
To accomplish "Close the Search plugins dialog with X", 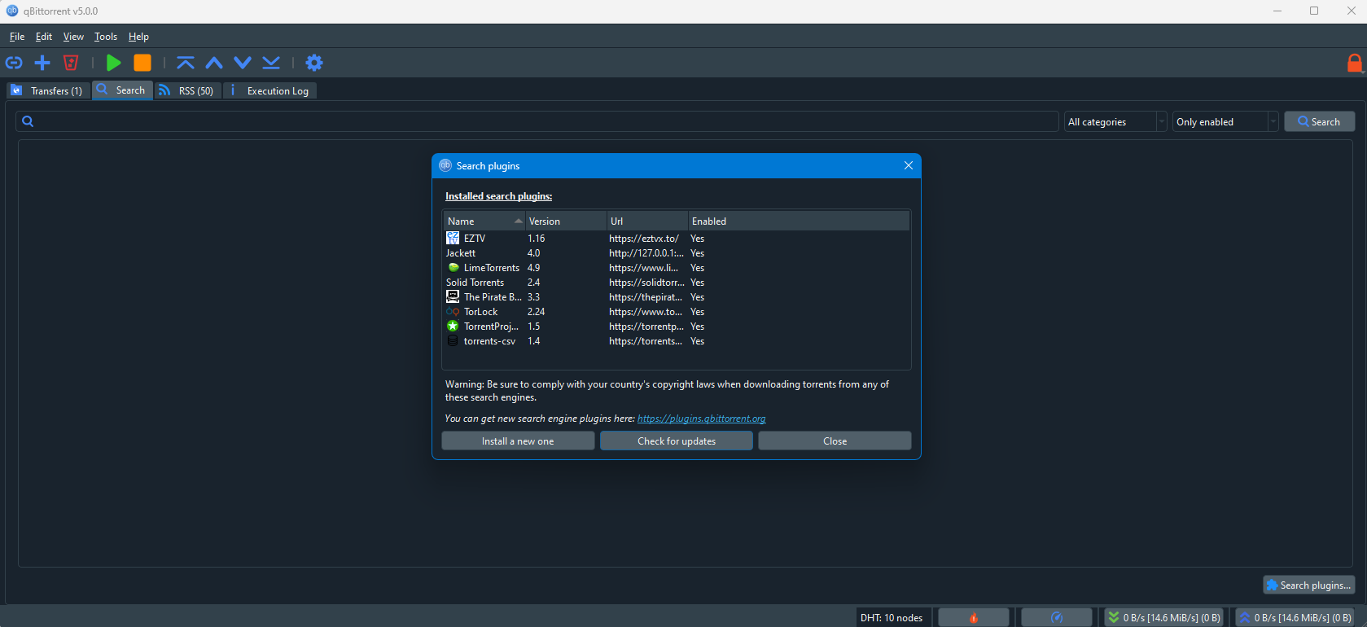I will (909, 165).
